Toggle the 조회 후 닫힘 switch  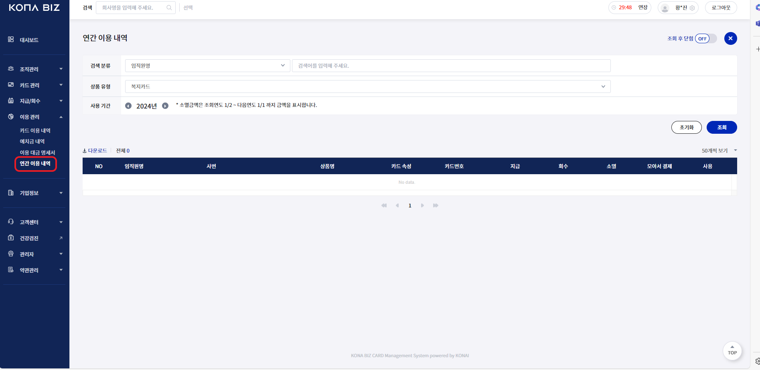[706, 38]
